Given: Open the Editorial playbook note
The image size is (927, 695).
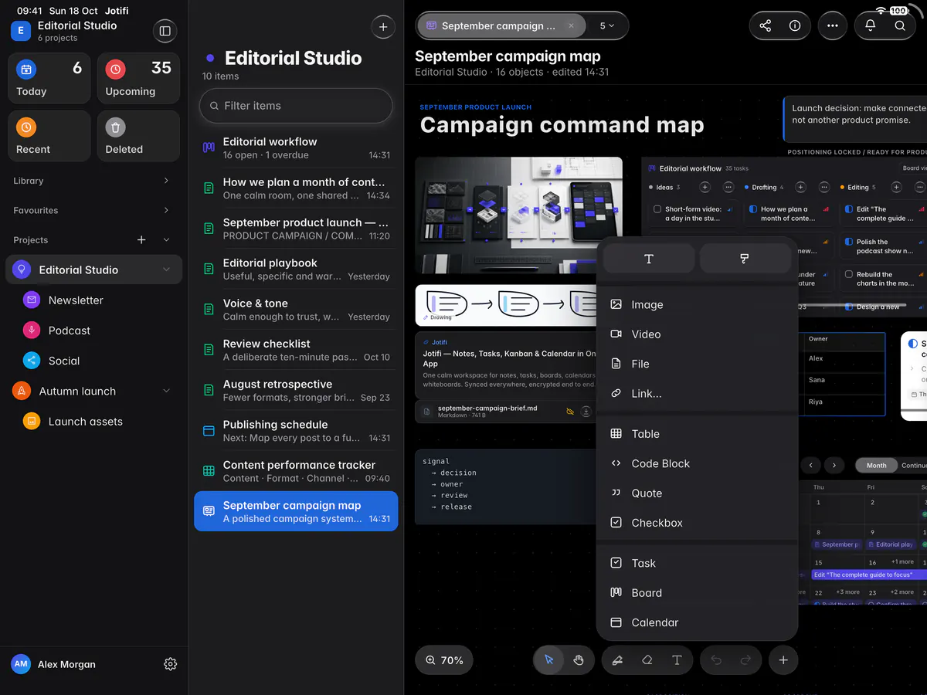Looking at the screenshot, I should pos(296,270).
